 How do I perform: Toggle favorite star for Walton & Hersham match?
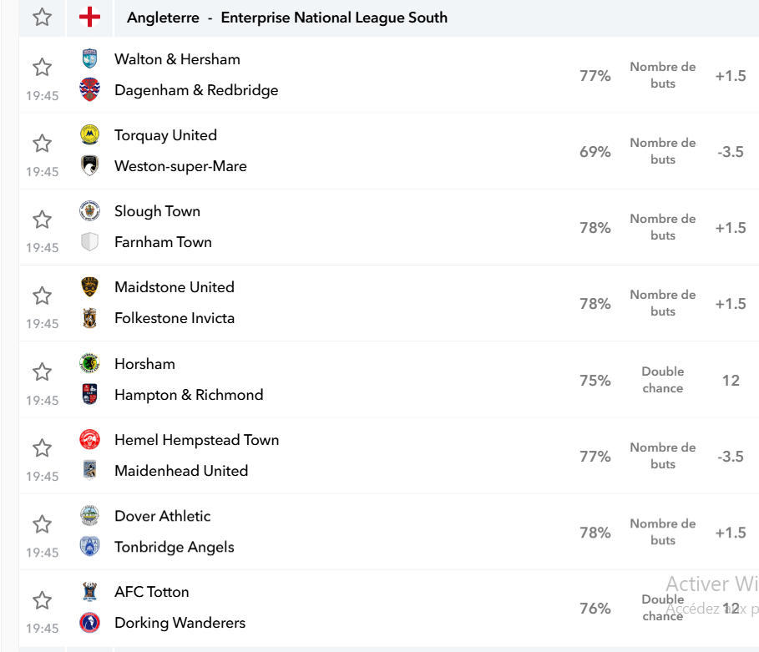42,67
